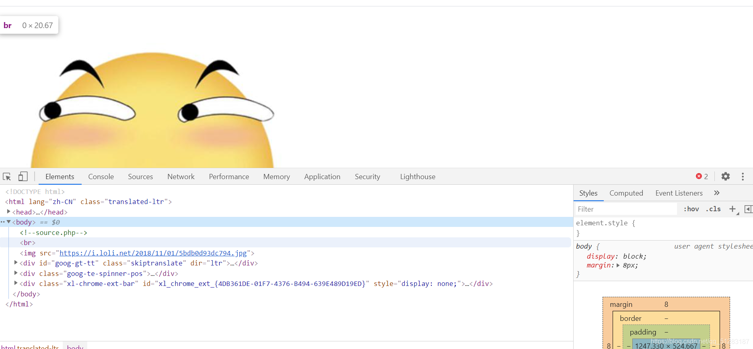Activate the inspect element picker icon
Screen dimensions: 753x349
[7, 177]
